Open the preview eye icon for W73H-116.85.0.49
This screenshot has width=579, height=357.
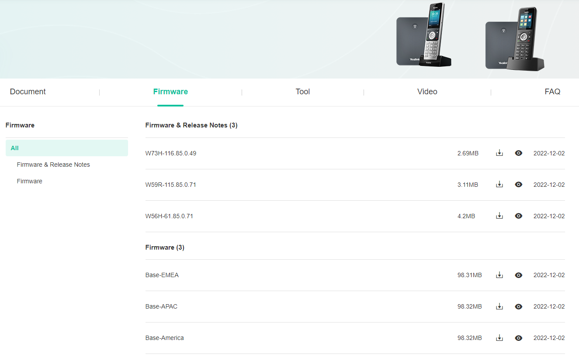pyautogui.click(x=518, y=153)
